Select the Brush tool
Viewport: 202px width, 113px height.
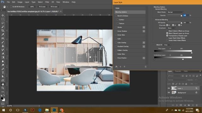pyautogui.click(x=3, y=42)
